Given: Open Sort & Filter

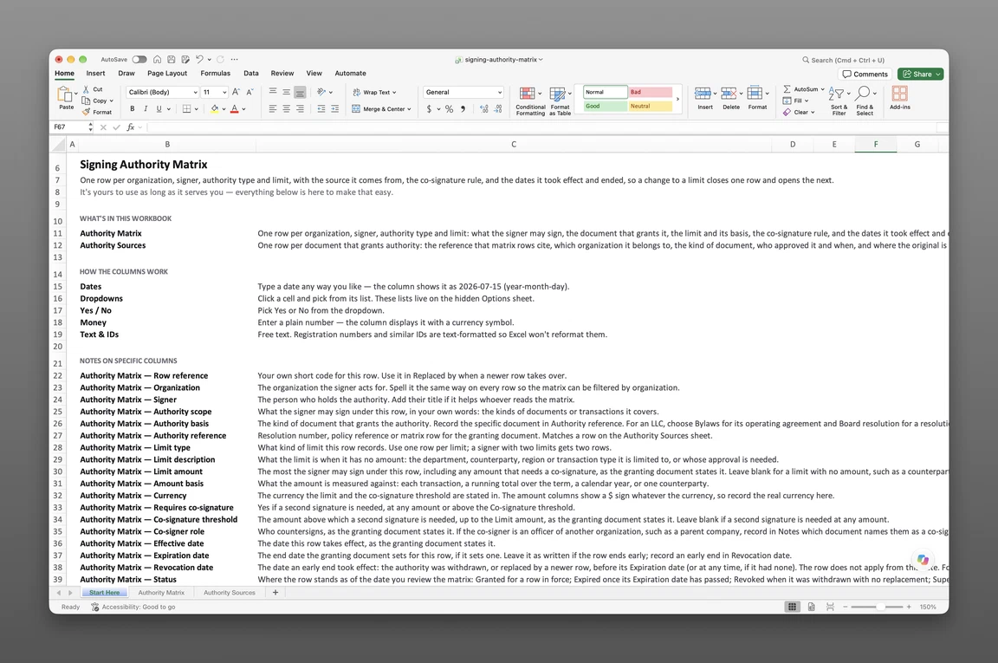Looking at the screenshot, I should (x=839, y=101).
